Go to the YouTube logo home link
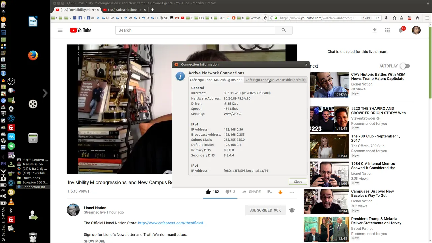The height and width of the screenshot is (243, 432). (x=81, y=30)
